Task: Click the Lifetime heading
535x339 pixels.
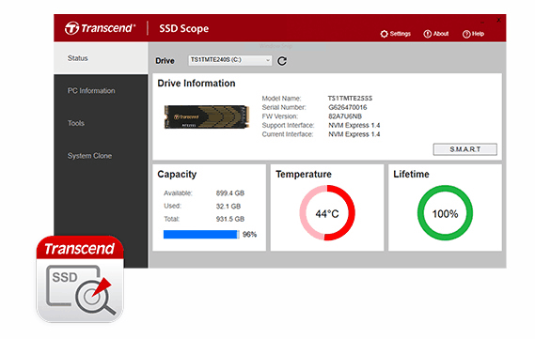Action: tap(411, 174)
